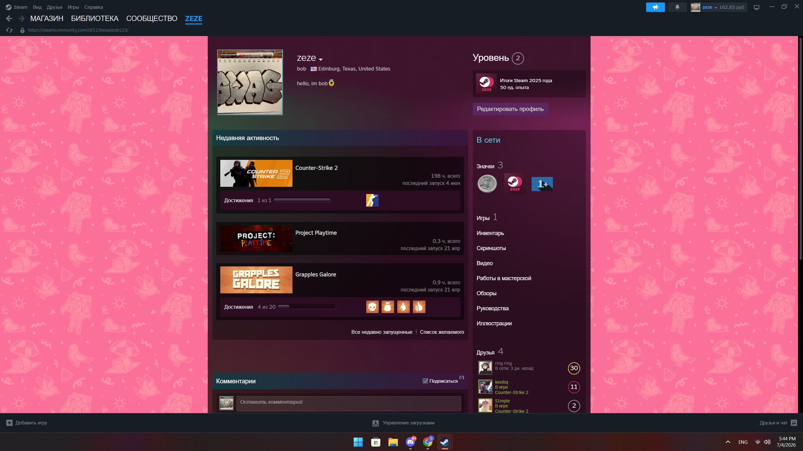Open the Скриншоты link
This screenshot has width=803, height=451.
[x=491, y=248]
